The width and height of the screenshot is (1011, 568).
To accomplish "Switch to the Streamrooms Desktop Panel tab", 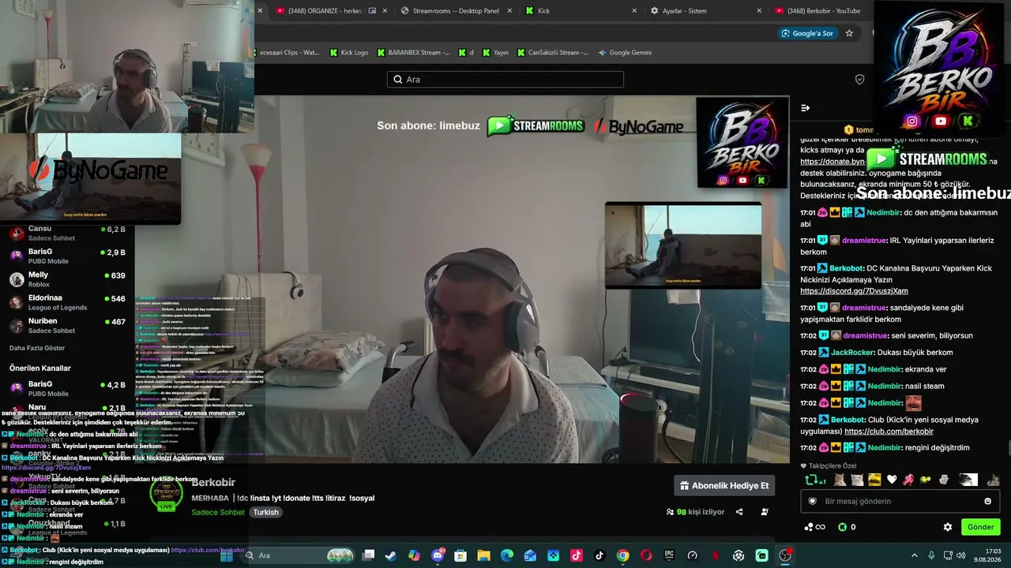I will pyautogui.click(x=456, y=11).
